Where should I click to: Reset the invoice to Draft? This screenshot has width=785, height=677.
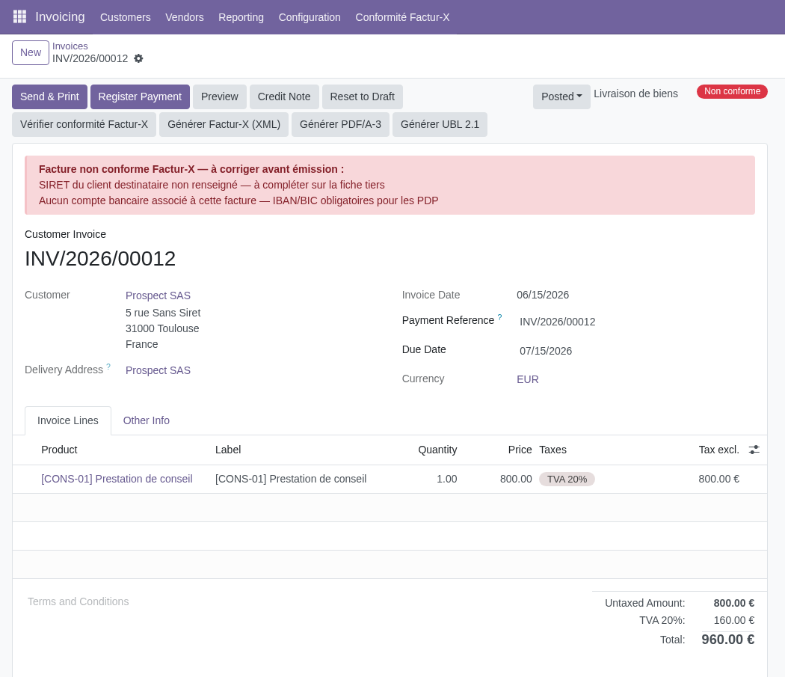[362, 97]
